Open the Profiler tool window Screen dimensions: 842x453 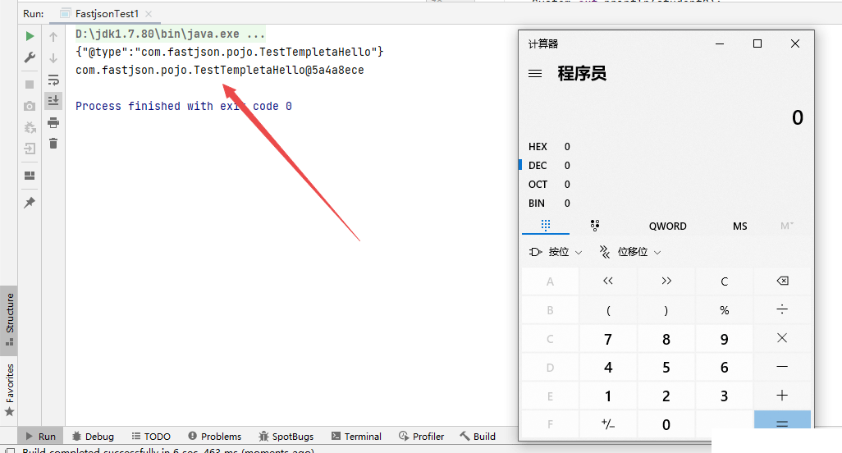pyautogui.click(x=422, y=437)
